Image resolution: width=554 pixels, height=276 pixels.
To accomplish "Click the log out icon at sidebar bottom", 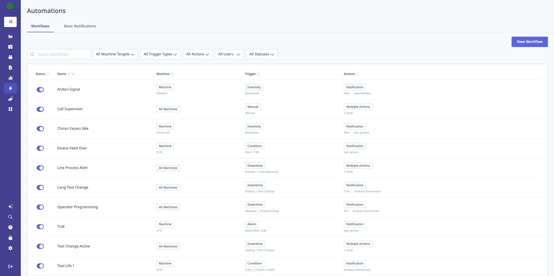I will point(10,266).
